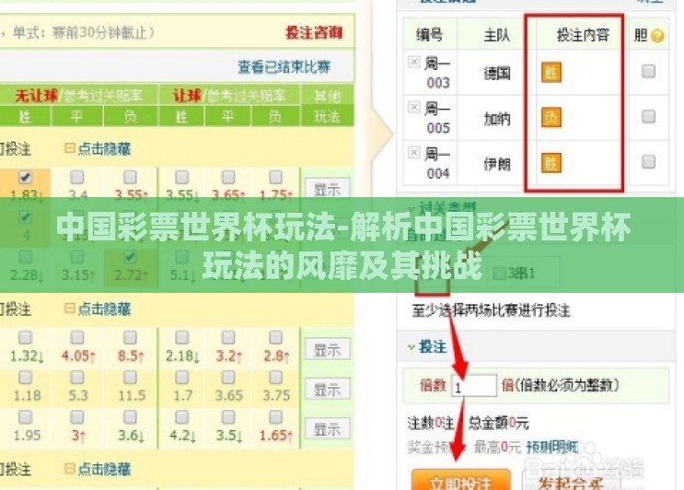Click team name 伊朗 in bet slip
Viewport: 684px width, 490px height.
pyautogui.click(x=497, y=164)
